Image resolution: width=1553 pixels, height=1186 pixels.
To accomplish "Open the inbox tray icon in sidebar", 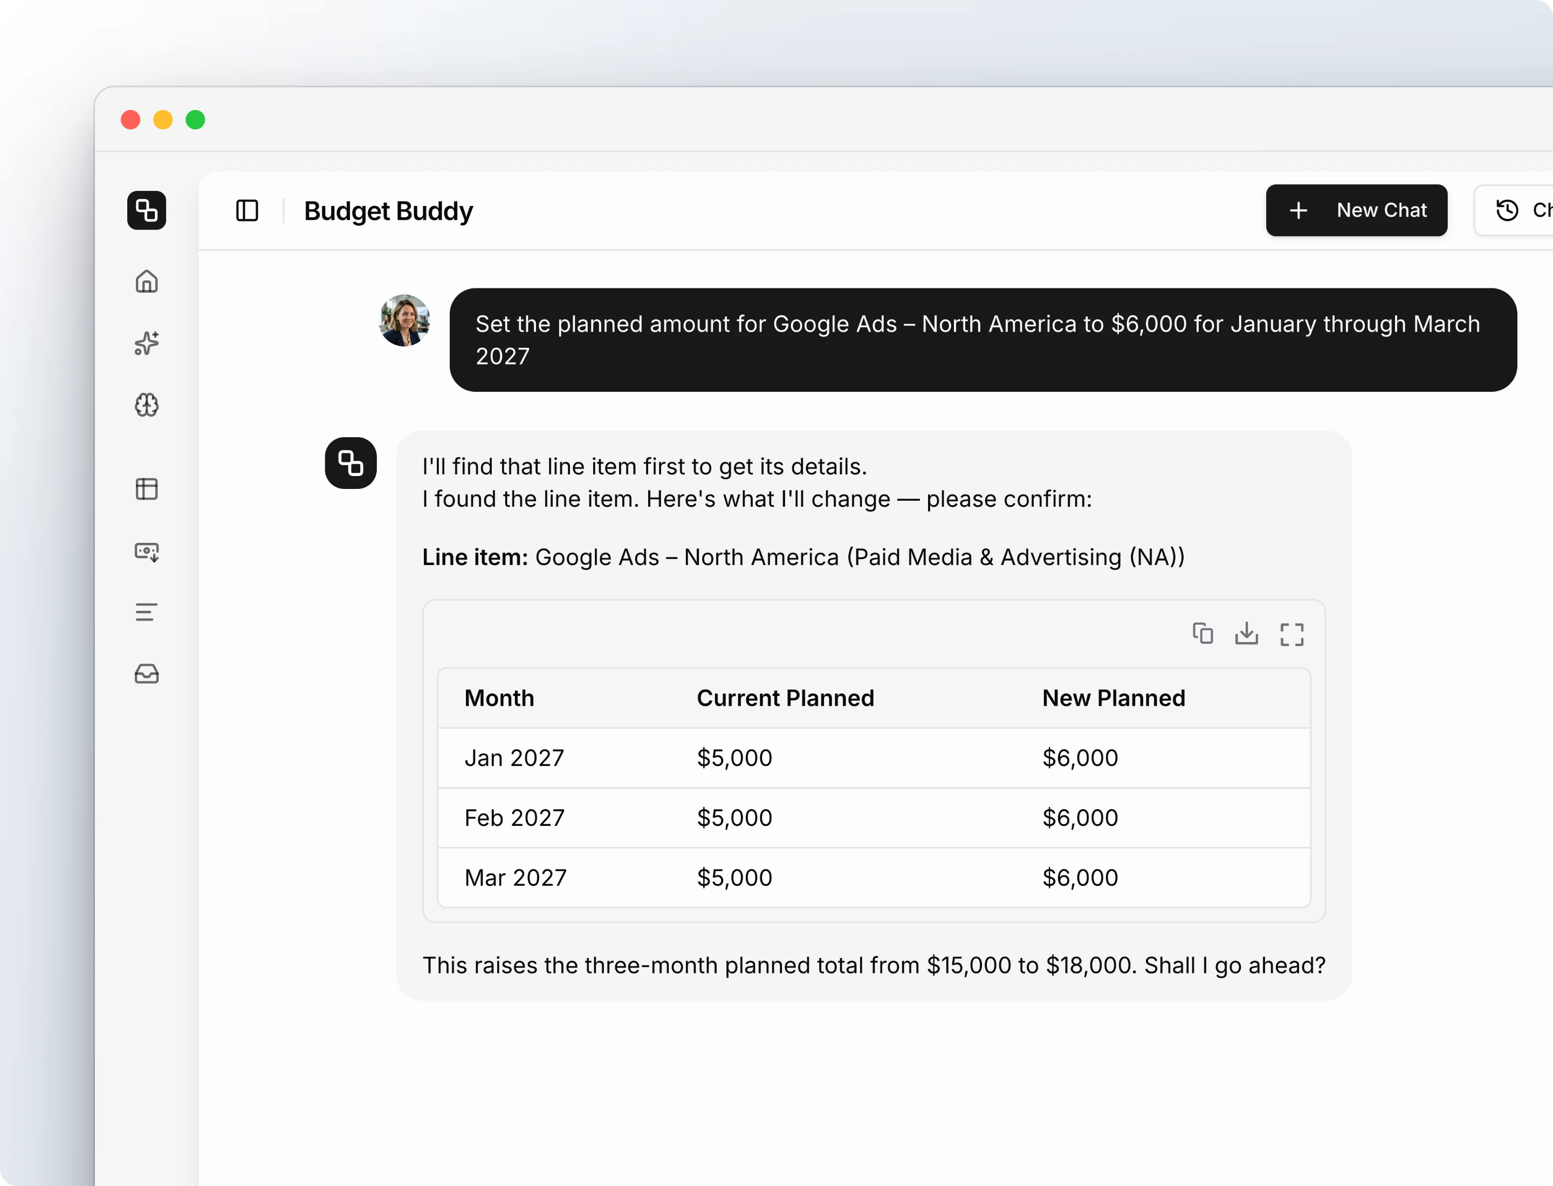I will coord(146,673).
